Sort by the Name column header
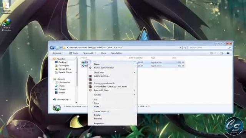This screenshot has height=138, width=246. pyautogui.click(x=84, y=58)
